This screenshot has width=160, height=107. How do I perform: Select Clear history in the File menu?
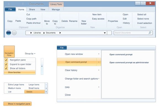click(x=71, y=70)
